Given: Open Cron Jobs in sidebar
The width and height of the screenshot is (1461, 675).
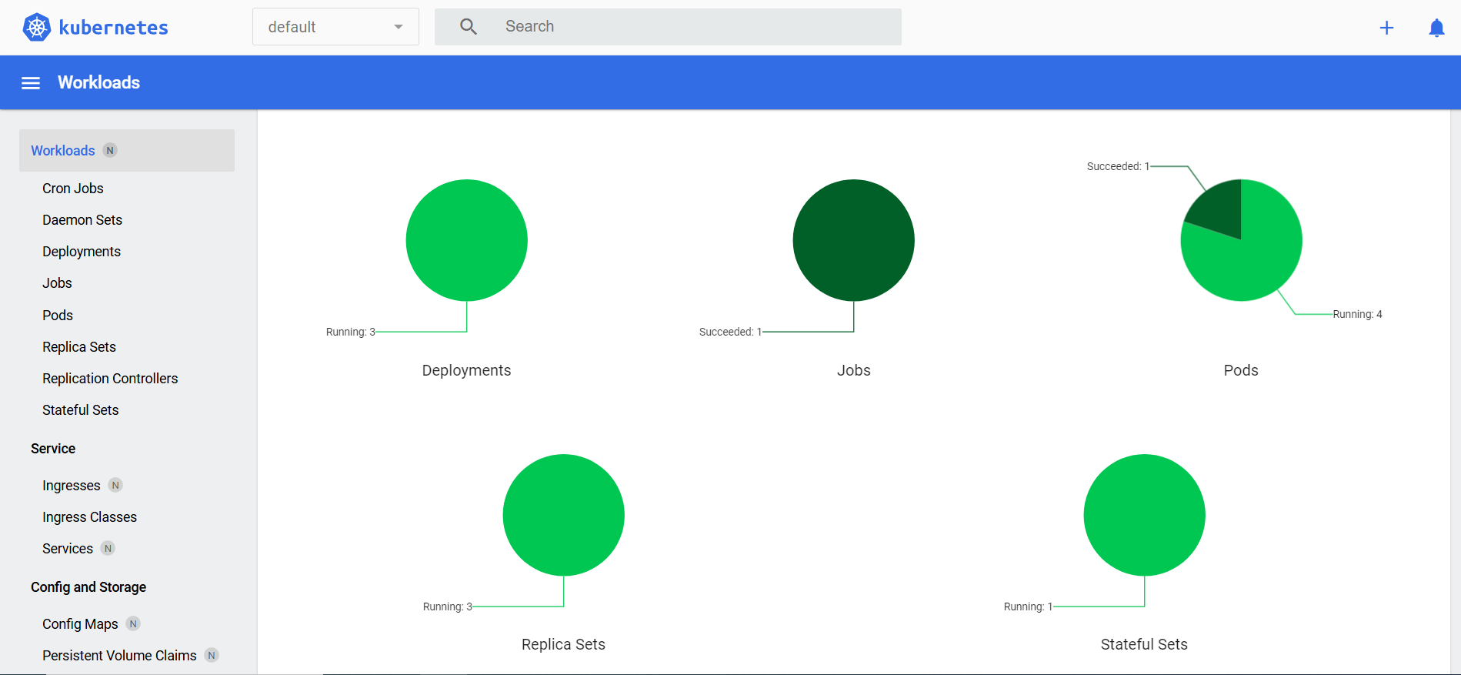Looking at the screenshot, I should pyautogui.click(x=73, y=189).
